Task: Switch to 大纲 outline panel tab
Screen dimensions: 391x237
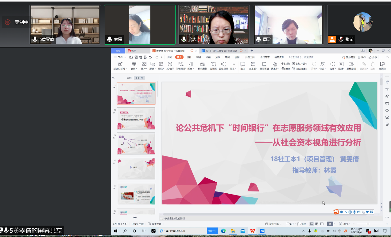Action: click(x=129, y=78)
